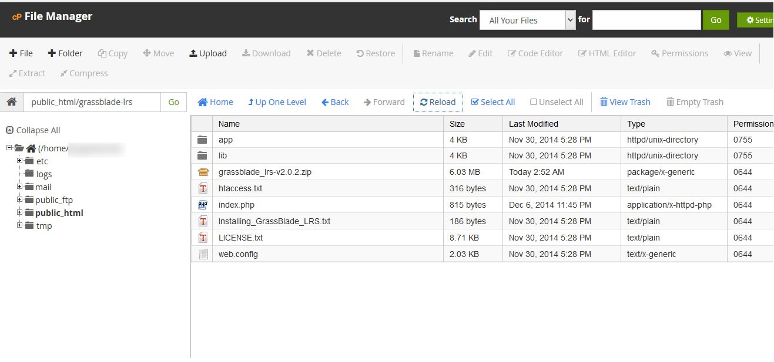Click the home icon beside the path field

click(x=11, y=102)
